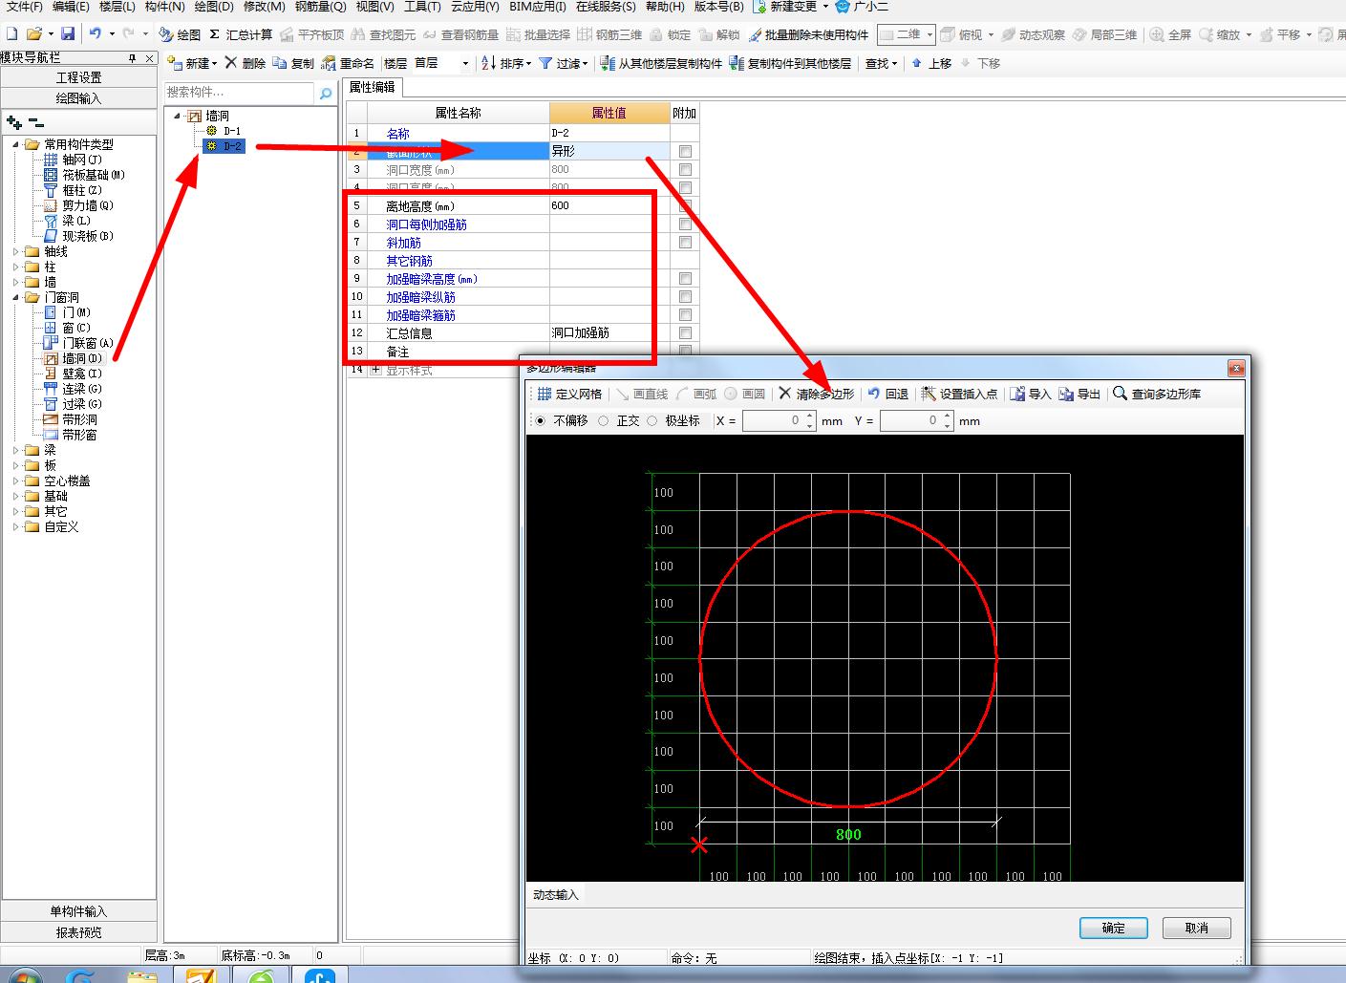1346x983 pixels.
Task: Expand the 基础 tree folder
Action: pyautogui.click(x=15, y=496)
